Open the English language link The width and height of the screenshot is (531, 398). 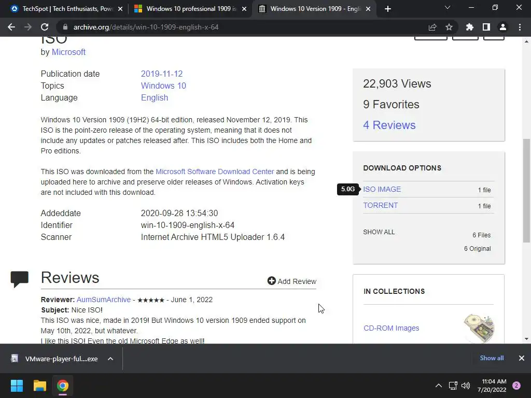[x=155, y=97]
